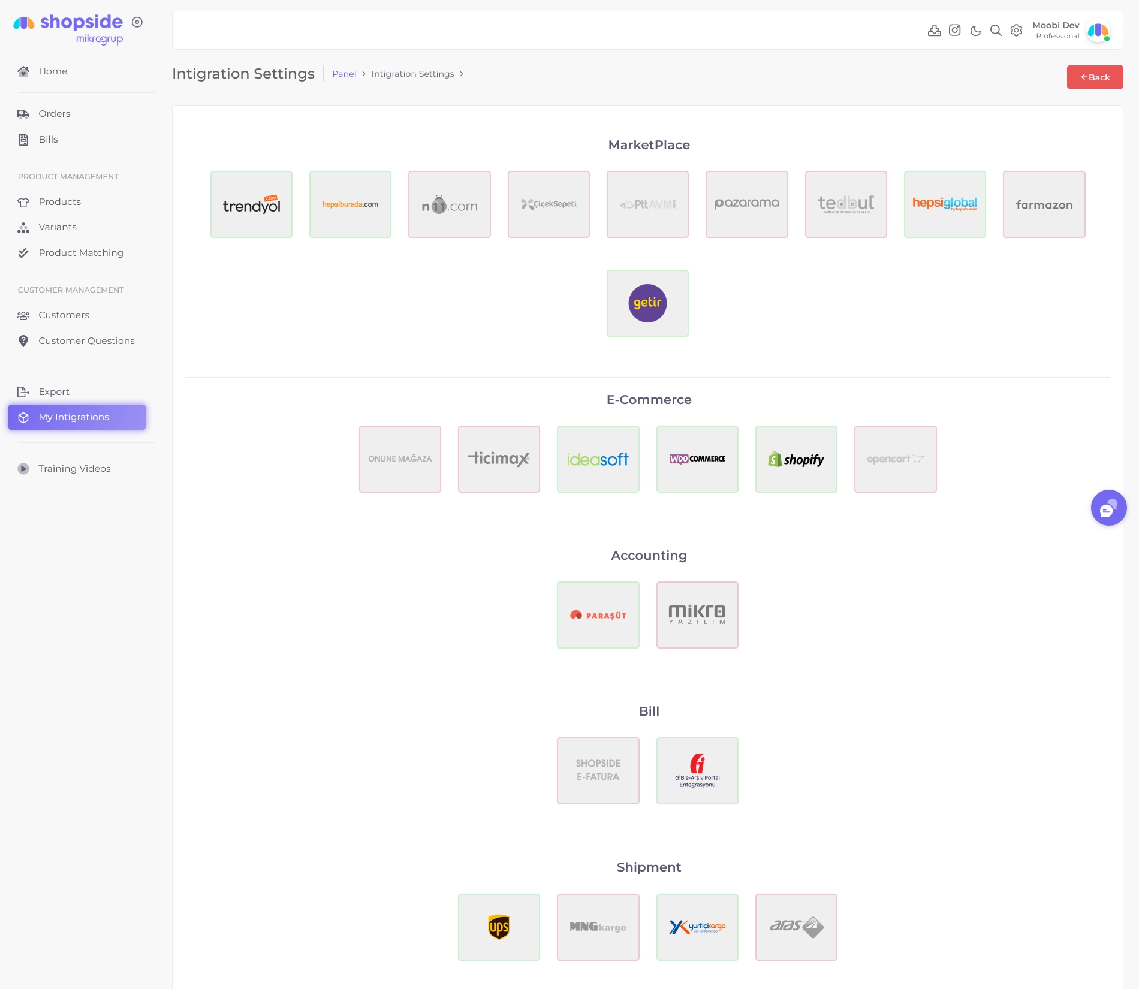The image size is (1139, 989).
Task: Open Bills in the sidebar
Action: [x=77, y=140]
